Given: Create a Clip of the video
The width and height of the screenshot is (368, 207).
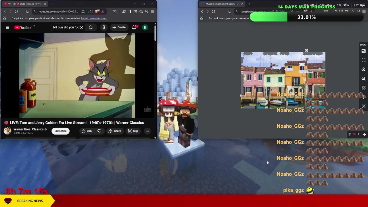Looking at the screenshot, I should [x=133, y=131].
